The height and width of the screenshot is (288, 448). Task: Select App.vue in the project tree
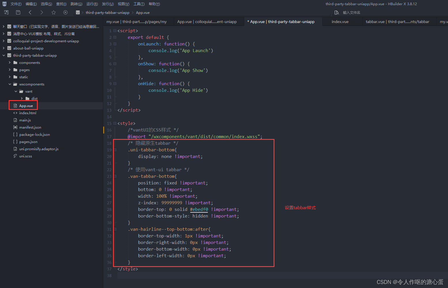point(26,106)
